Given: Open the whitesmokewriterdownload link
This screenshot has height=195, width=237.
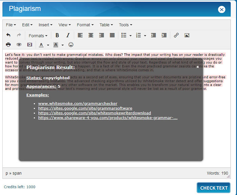Looking at the screenshot, I should (x=94, y=113).
